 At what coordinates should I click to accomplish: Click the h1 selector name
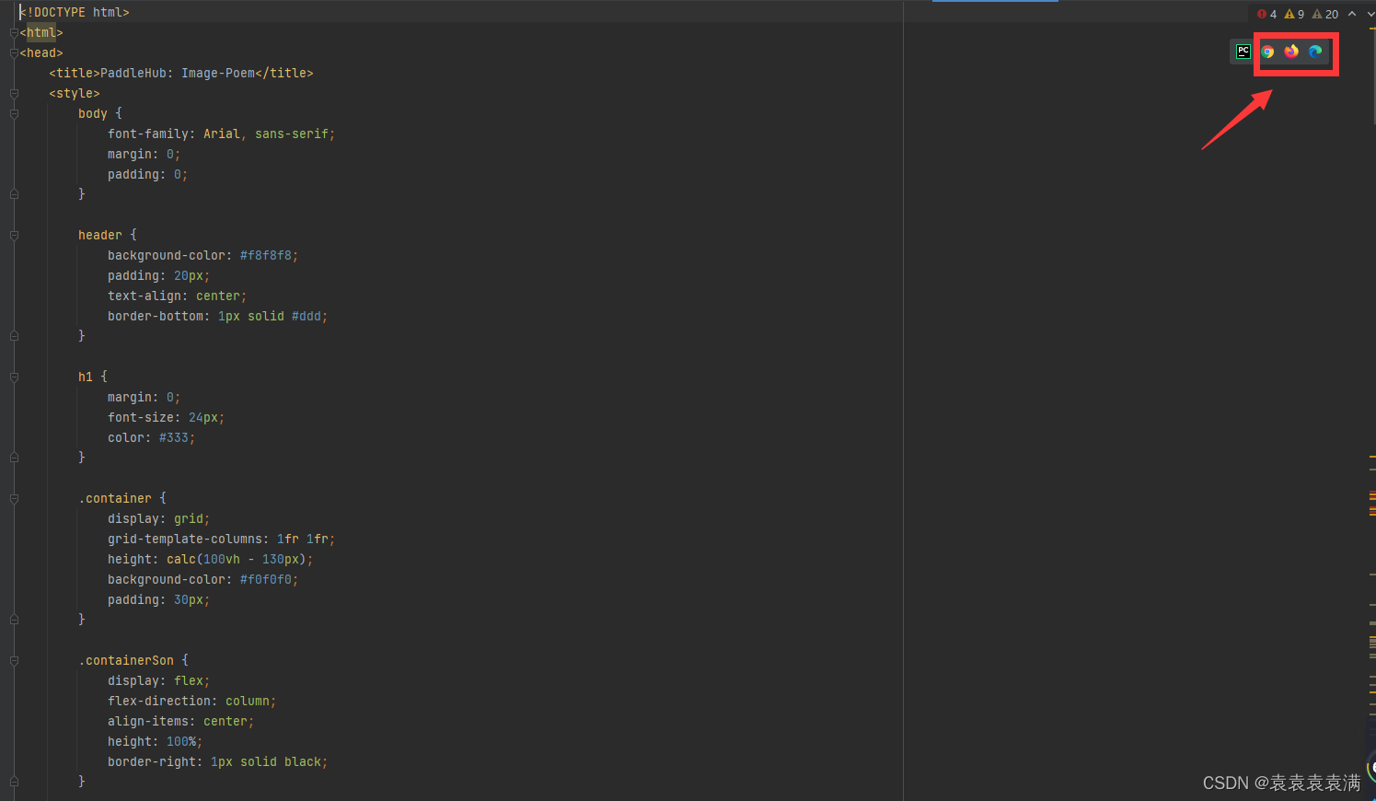click(x=86, y=377)
